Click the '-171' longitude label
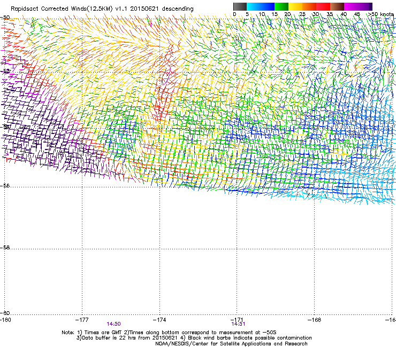Screen dimensions: 396x347 pos(237,320)
